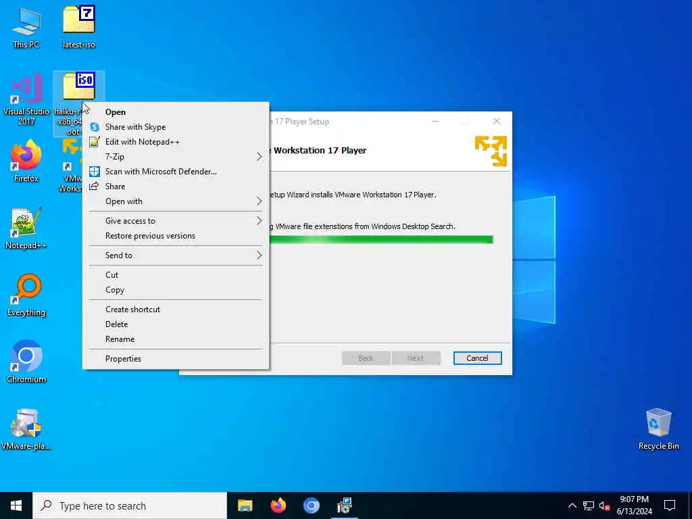
Task: Click the green installation progress bar
Action: [380, 240]
